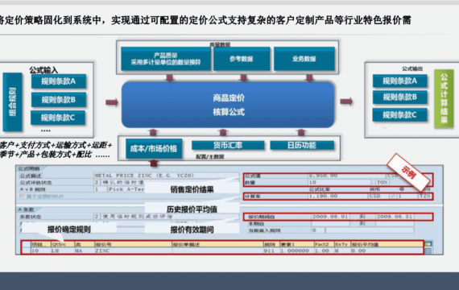
Task: Select 规则条款C under 公式输入
Action: [58, 118]
